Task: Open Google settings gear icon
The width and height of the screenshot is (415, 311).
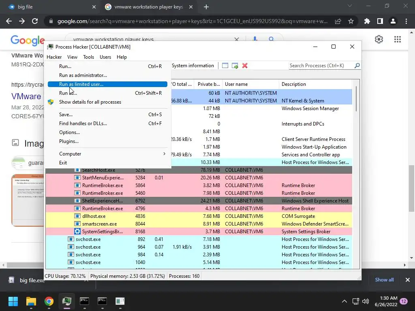Action: point(379,39)
